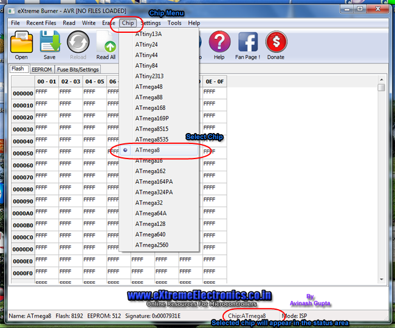
Task: Open the Read menu
Action: 69,23
